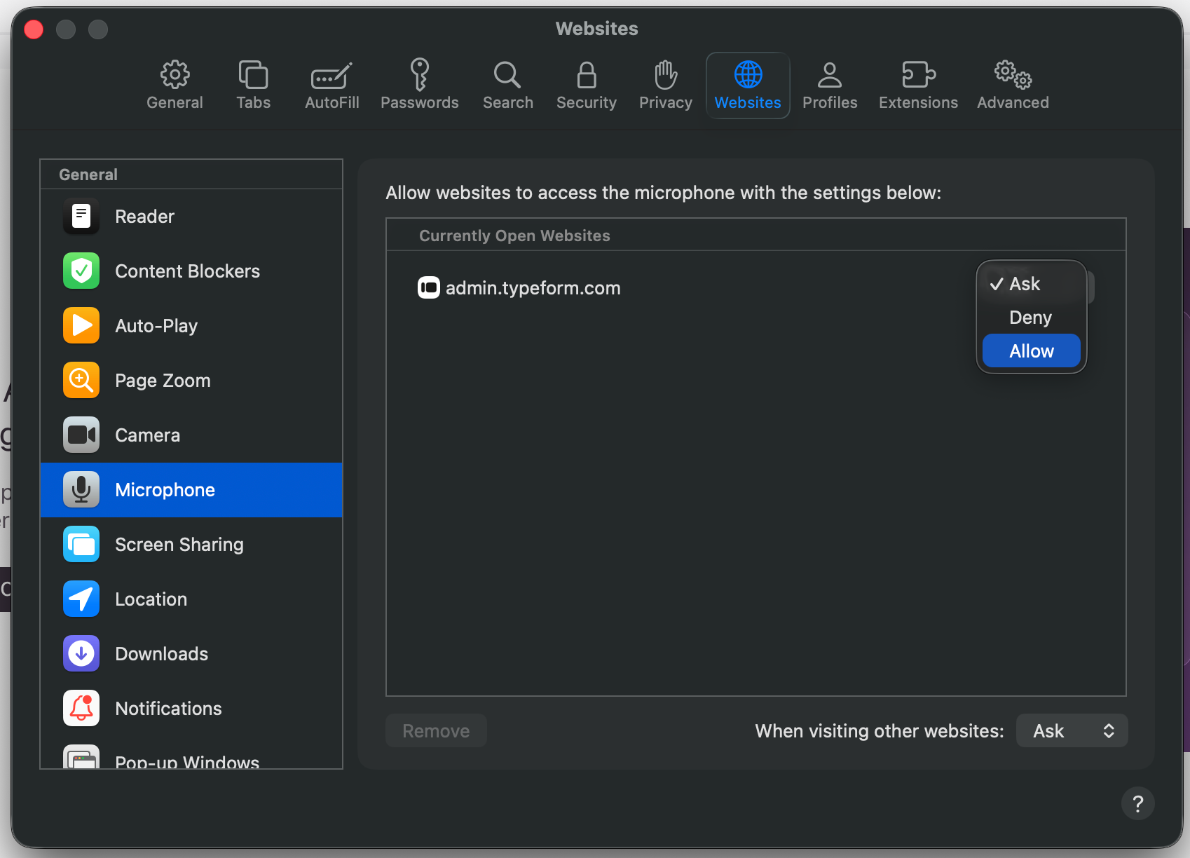Image resolution: width=1190 pixels, height=858 pixels.
Task: Open help with the question mark button
Action: point(1137,803)
